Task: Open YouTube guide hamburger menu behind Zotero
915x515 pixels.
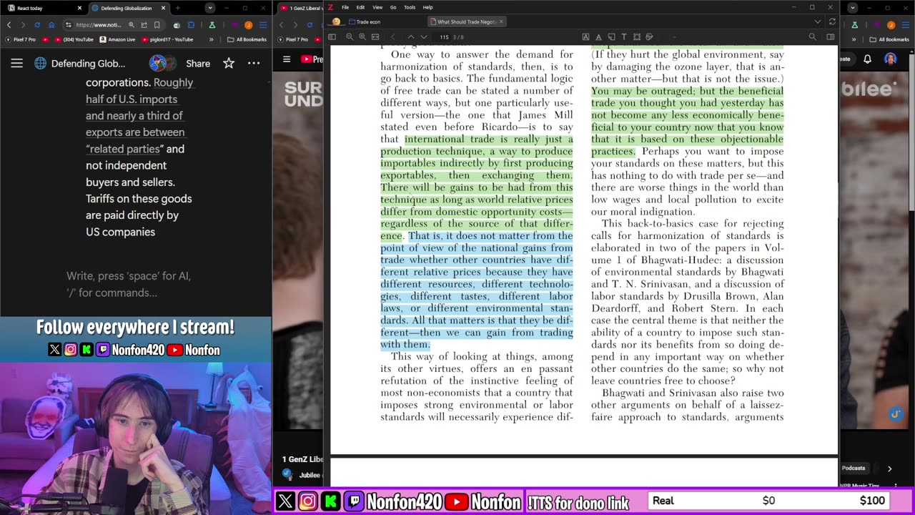Action: pyautogui.click(x=287, y=59)
